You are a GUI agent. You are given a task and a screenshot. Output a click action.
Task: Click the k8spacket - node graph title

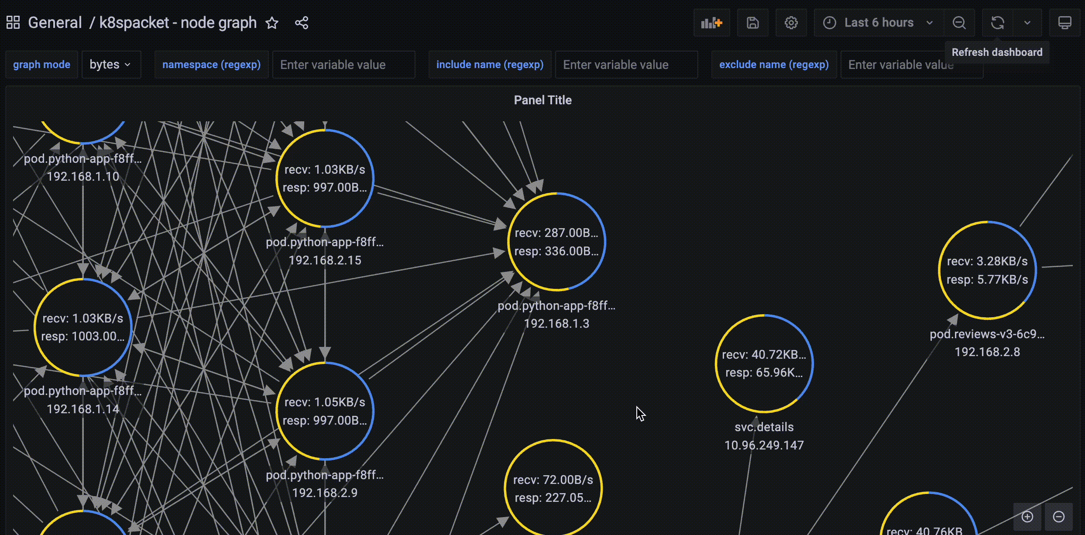pos(178,23)
